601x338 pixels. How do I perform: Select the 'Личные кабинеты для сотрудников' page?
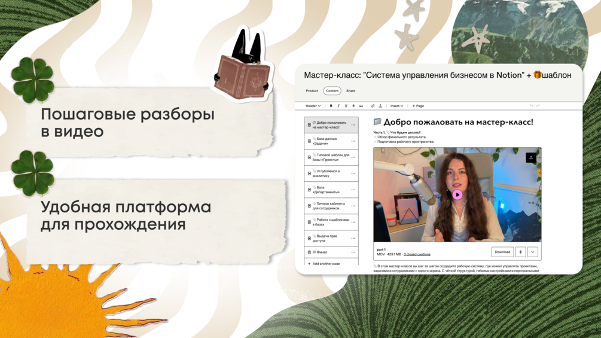tap(331, 206)
